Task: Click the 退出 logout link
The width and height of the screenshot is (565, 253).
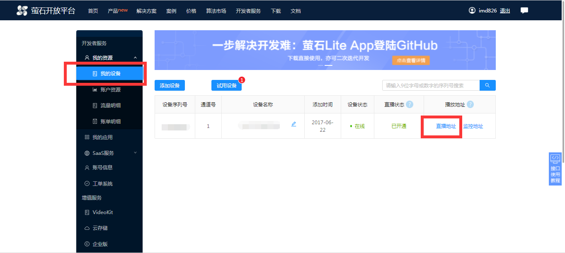Action: coord(505,11)
